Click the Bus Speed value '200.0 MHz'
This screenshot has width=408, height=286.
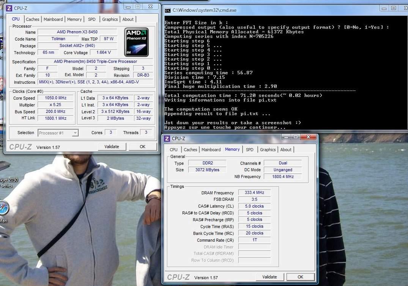tap(56, 111)
